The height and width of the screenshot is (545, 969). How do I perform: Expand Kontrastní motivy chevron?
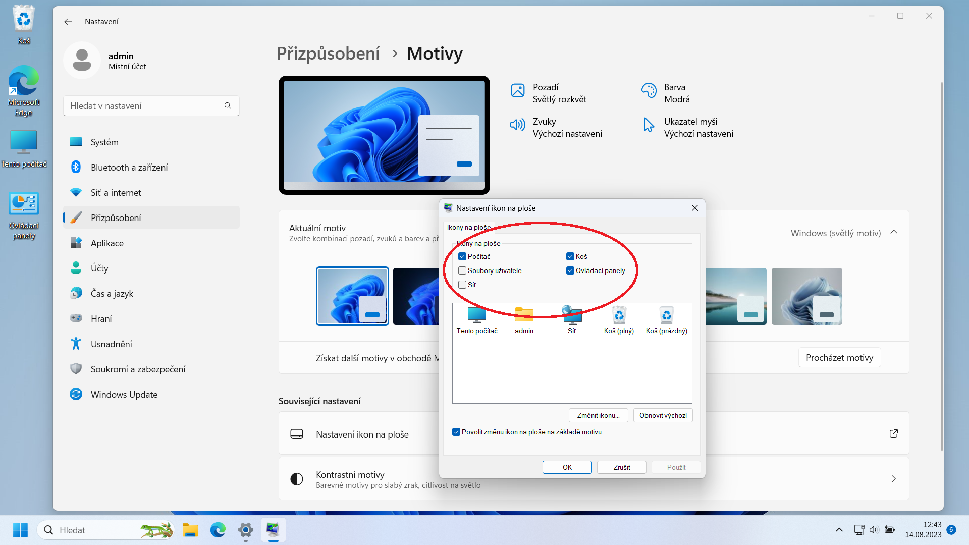coord(893,479)
